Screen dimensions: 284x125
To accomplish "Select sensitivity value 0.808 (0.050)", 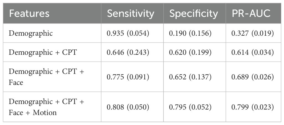I will 128,107.
